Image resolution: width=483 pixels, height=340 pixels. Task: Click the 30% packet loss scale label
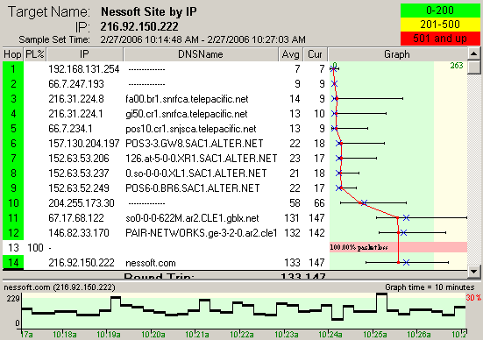(473, 298)
